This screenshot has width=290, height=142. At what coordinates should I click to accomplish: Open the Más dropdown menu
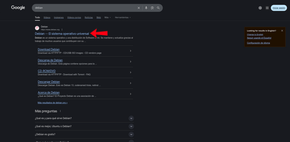[x=108, y=18]
